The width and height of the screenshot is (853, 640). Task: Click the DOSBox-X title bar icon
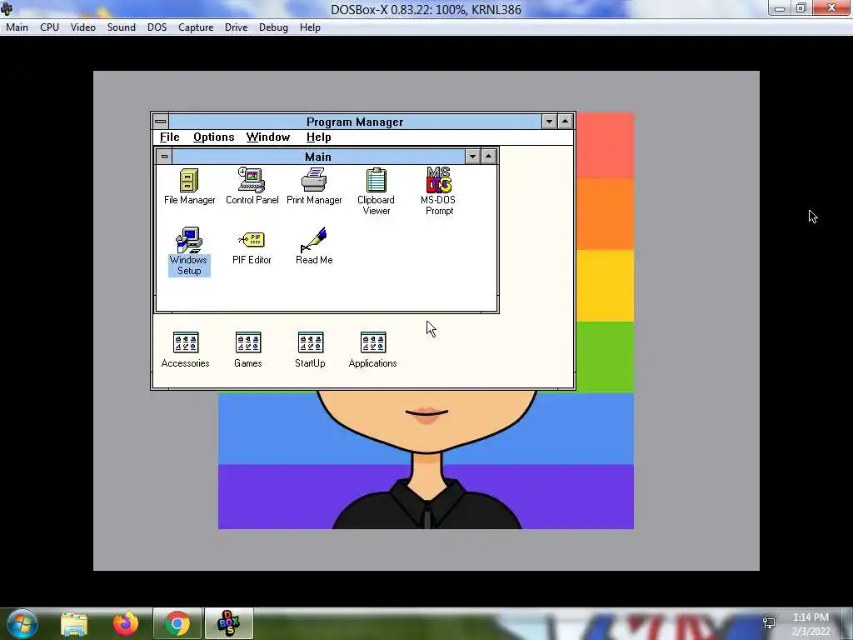7,8
